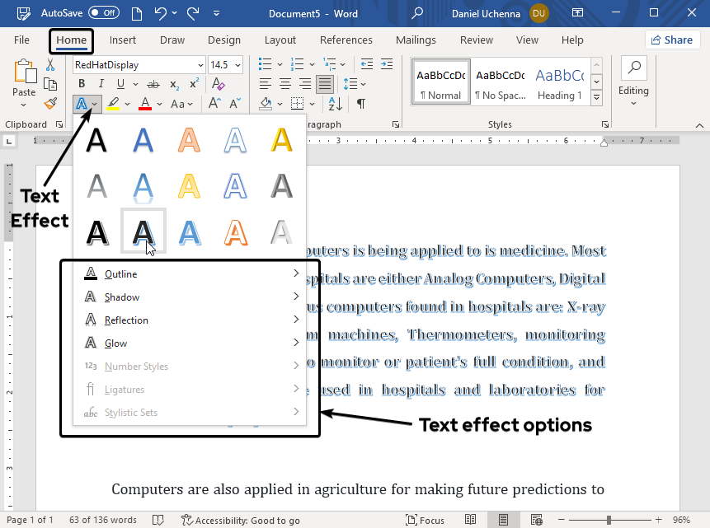
Task: Toggle the AutoSave switch
Action: 104,13
